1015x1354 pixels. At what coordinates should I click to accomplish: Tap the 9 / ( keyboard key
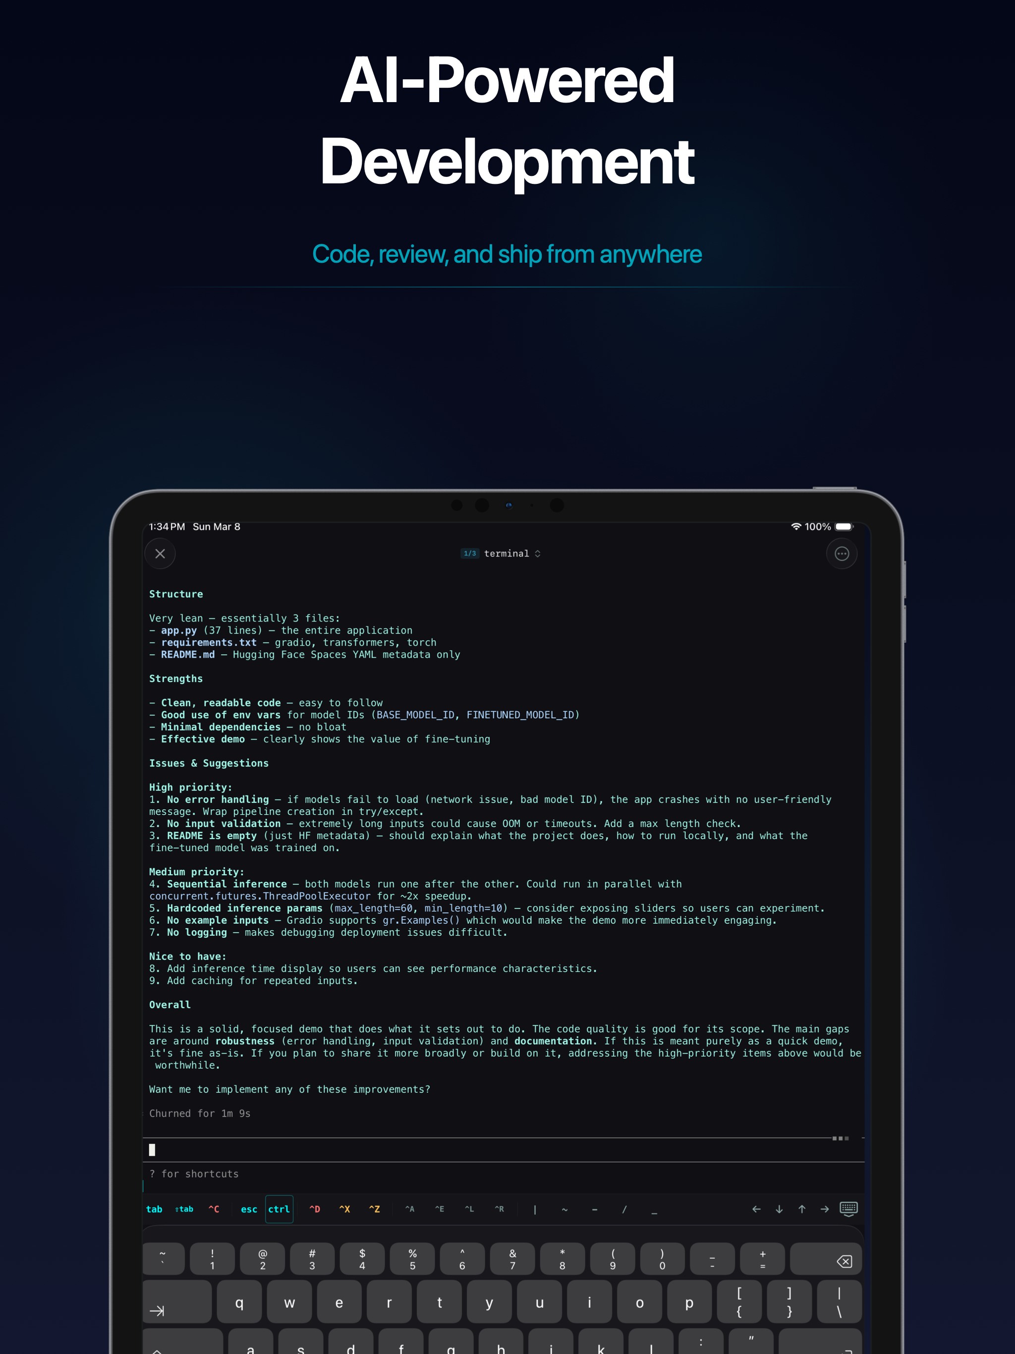pos(612,1258)
